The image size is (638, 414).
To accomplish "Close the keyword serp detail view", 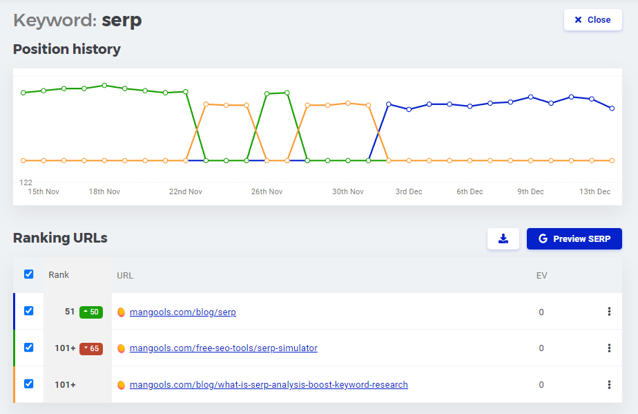I will tap(592, 19).
